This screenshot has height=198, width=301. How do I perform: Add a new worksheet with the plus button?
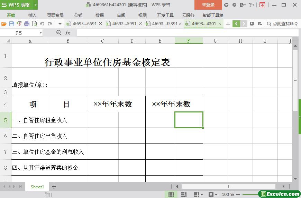(54, 187)
